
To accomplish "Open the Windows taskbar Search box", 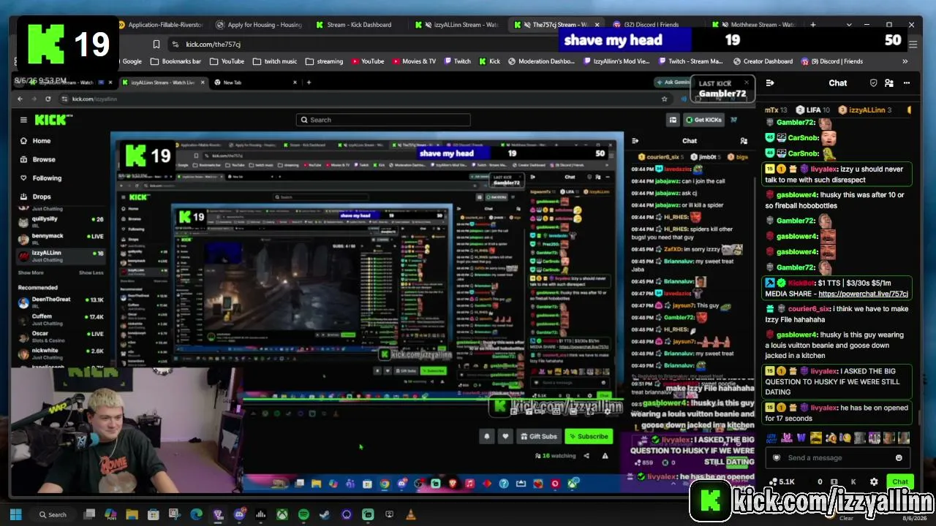I will coord(53,515).
